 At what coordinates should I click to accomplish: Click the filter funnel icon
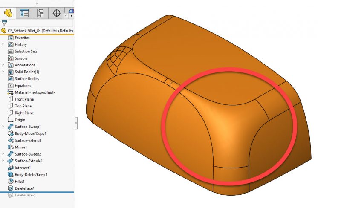point(4,23)
